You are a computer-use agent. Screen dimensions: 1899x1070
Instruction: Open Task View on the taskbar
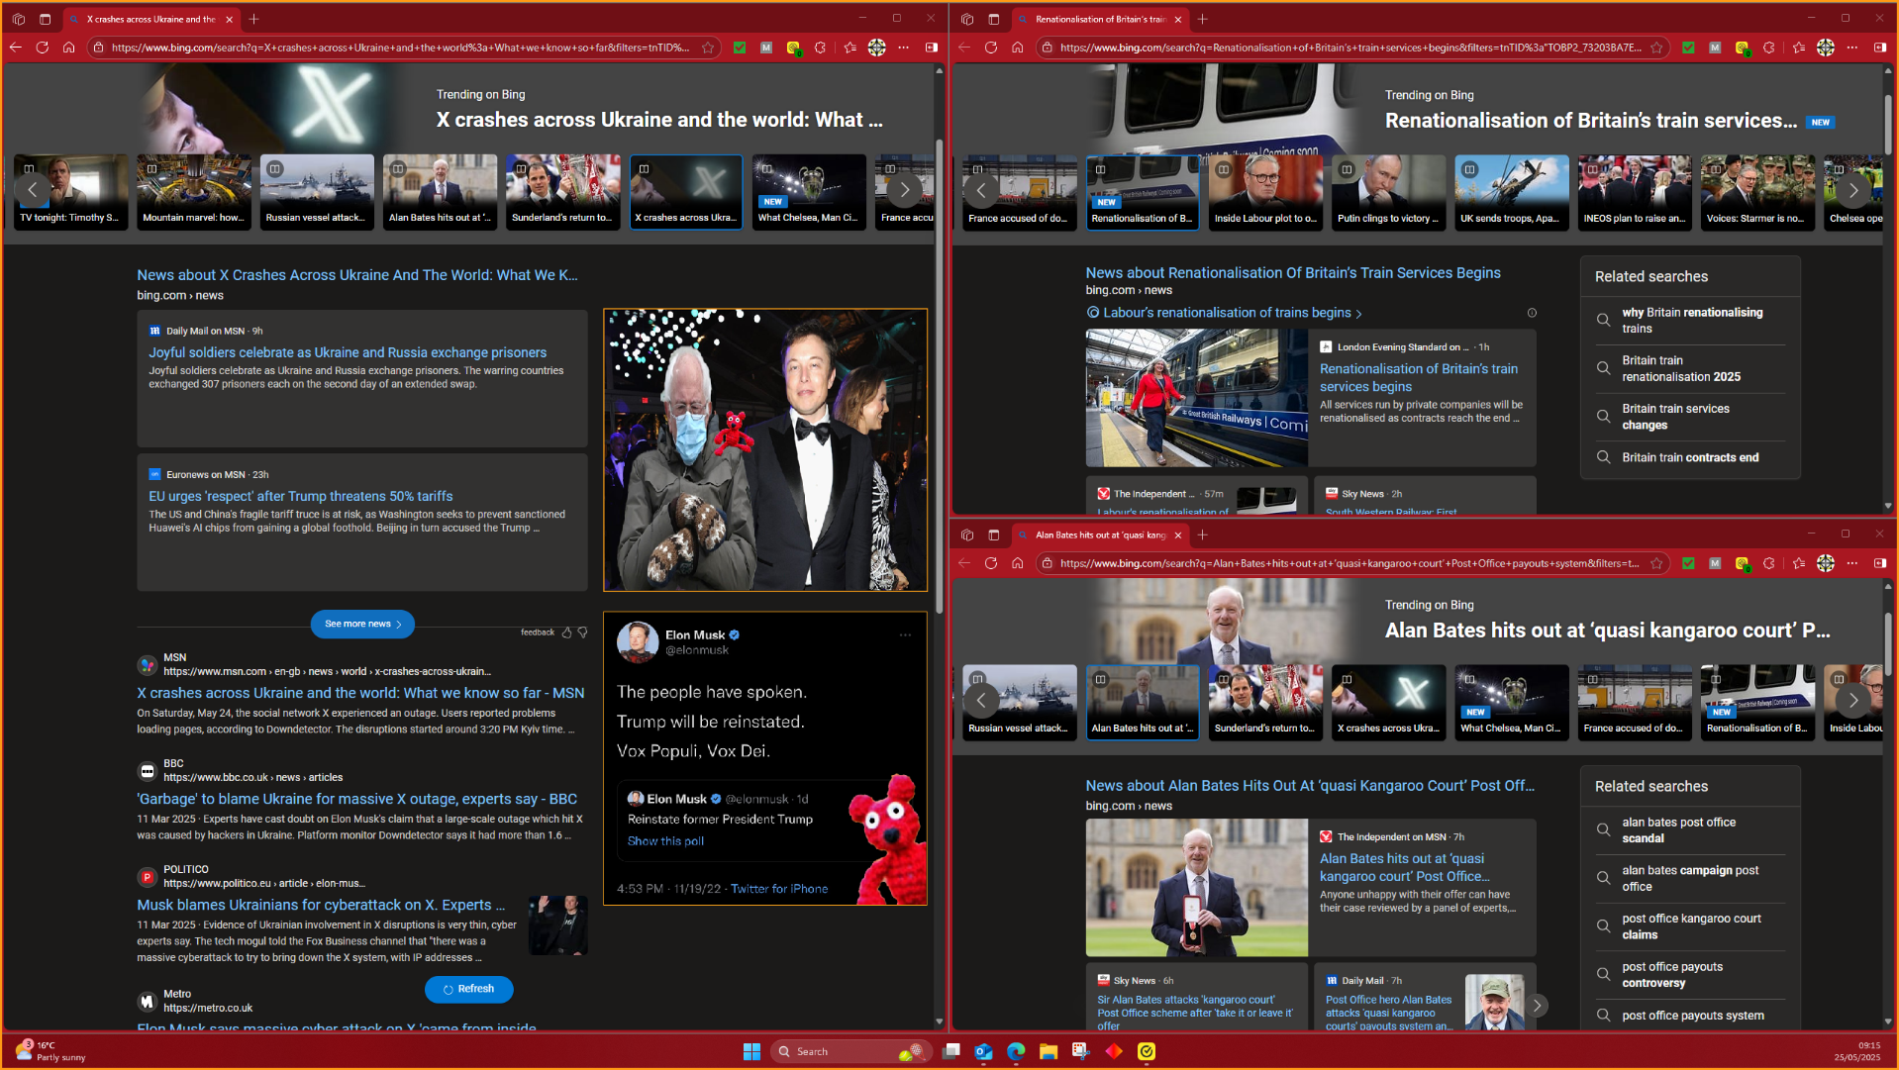point(951,1051)
